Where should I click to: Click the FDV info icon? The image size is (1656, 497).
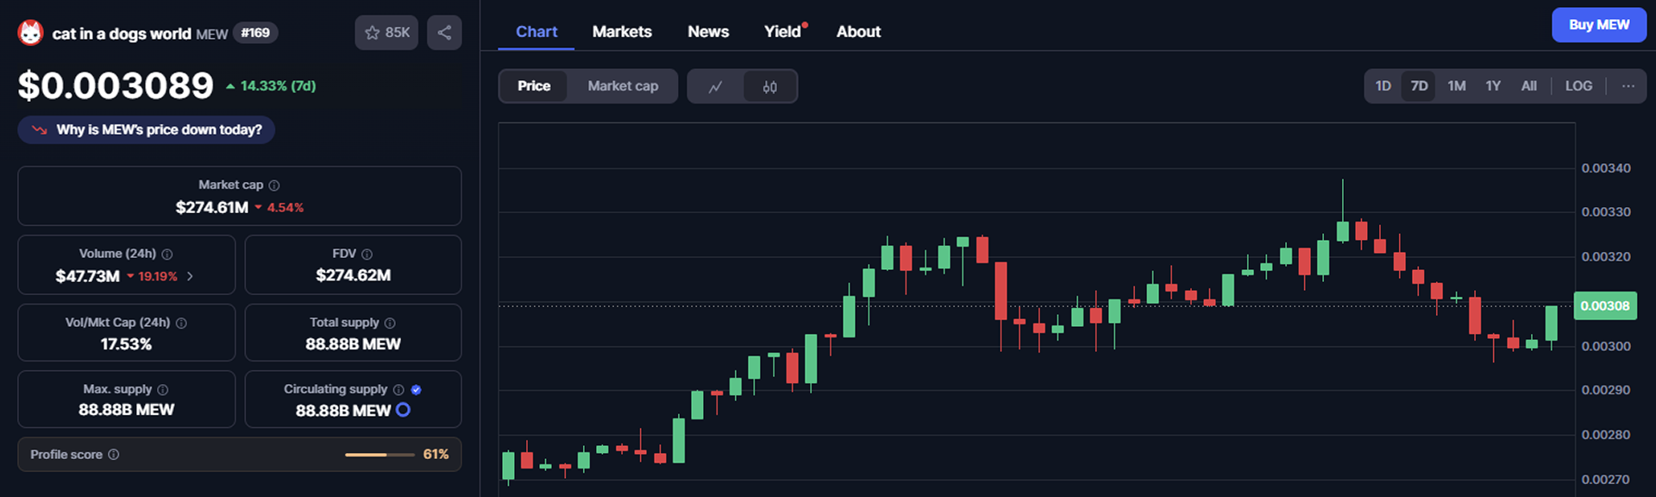coord(367,255)
